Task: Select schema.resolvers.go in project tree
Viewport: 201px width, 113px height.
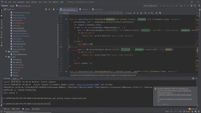Action: tap(19, 31)
